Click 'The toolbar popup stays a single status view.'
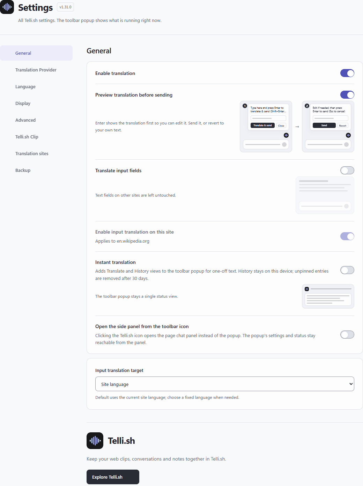The height and width of the screenshot is (486, 363). (x=136, y=296)
